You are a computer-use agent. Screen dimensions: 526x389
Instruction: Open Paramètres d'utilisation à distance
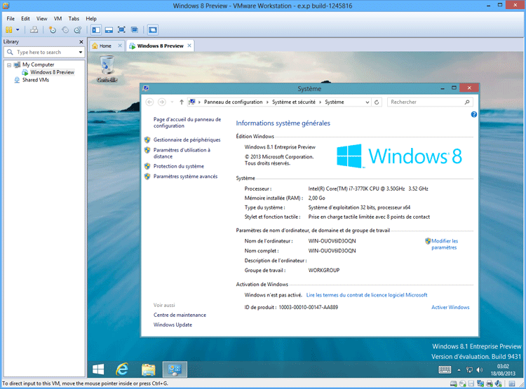click(182, 153)
